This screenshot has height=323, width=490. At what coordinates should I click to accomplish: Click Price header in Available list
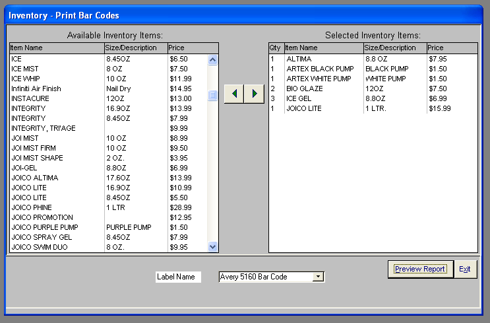pos(193,48)
